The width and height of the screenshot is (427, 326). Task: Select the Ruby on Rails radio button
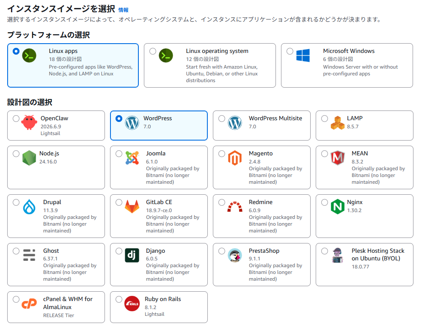coord(119,299)
